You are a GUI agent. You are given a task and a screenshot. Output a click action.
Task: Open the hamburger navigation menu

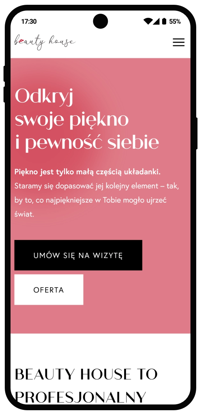click(x=179, y=42)
